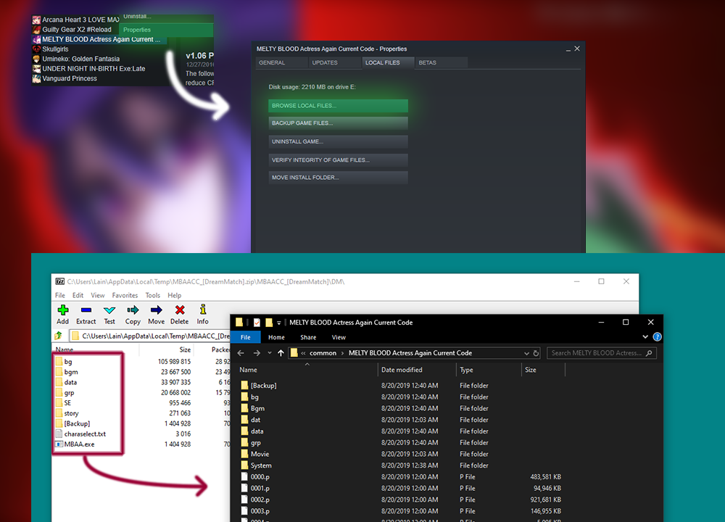This screenshot has height=522, width=725.
Task: Open the 7-Zip Help menu
Action: click(174, 295)
